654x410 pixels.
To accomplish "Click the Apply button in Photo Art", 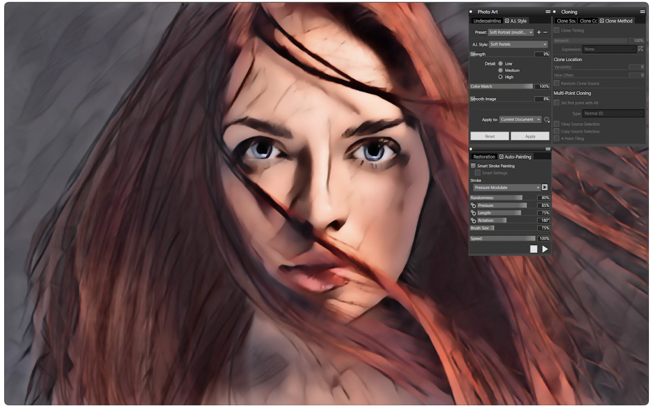I will 530,136.
